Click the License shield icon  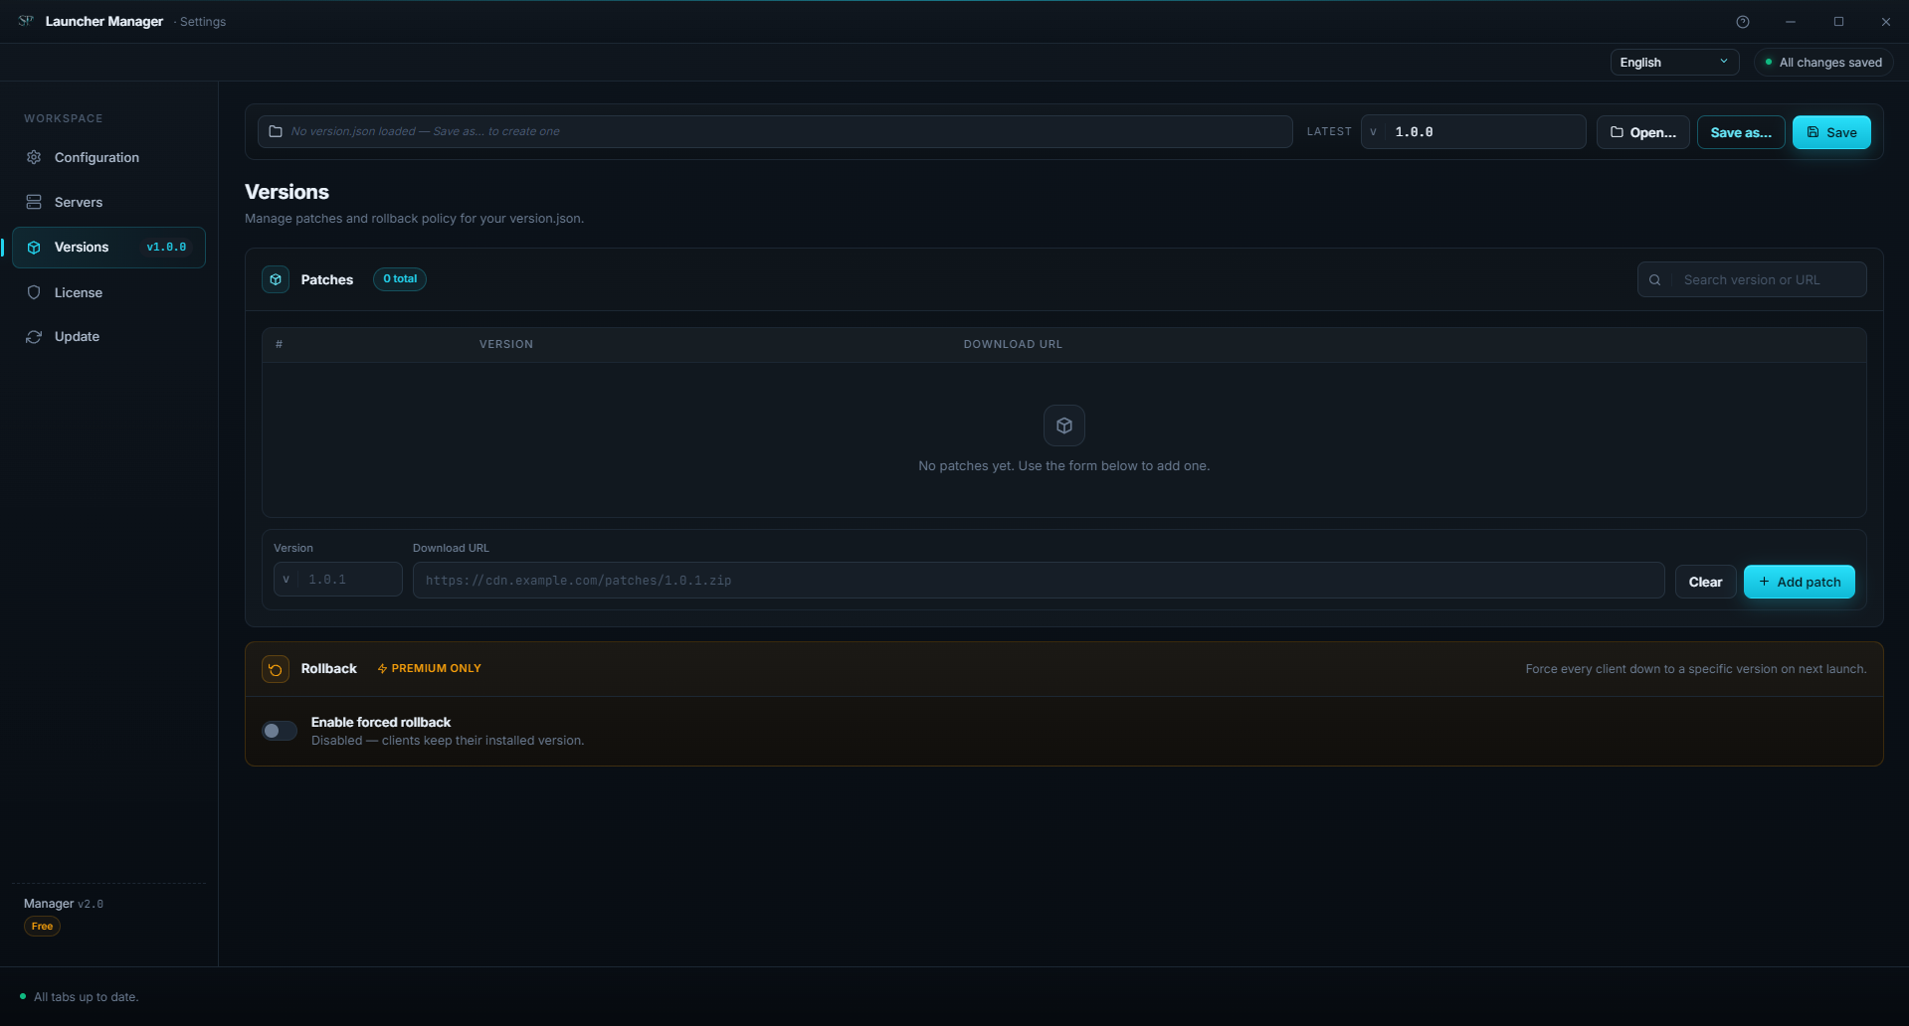pos(34,292)
